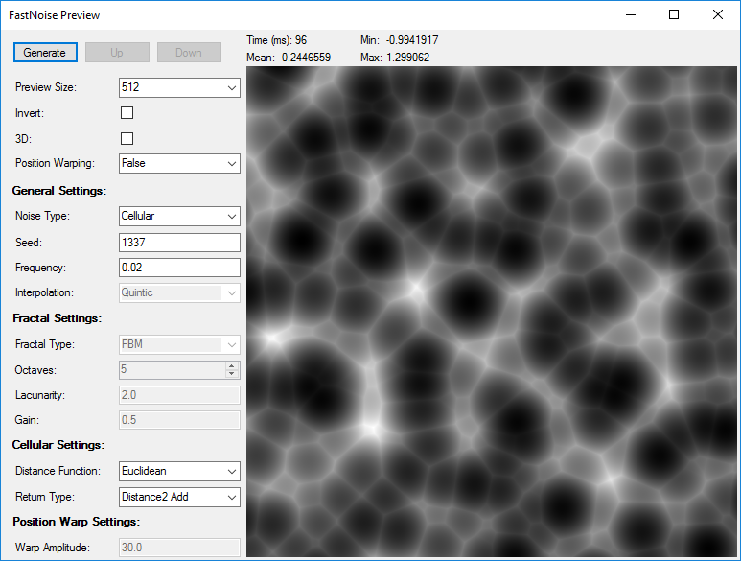Click the "Min: -0.9941917" readout
The image size is (741, 561).
400,40
